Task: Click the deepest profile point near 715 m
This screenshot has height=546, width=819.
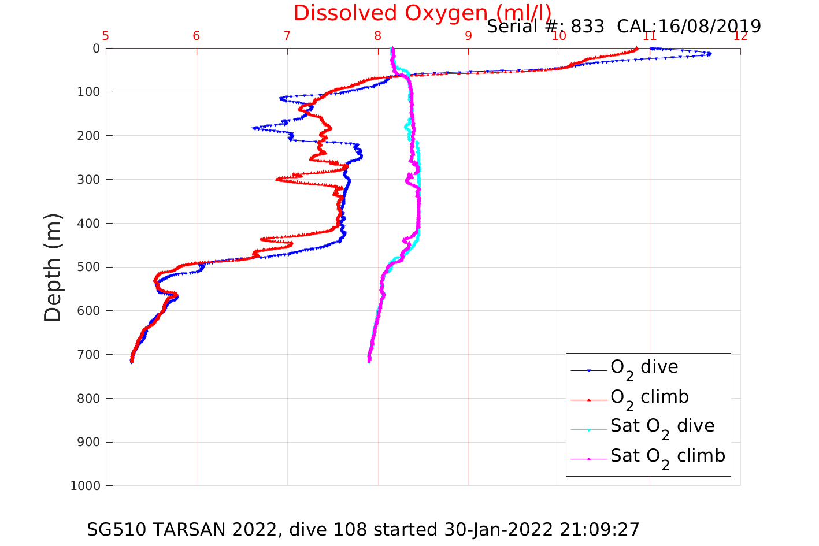Action: click(132, 361)
